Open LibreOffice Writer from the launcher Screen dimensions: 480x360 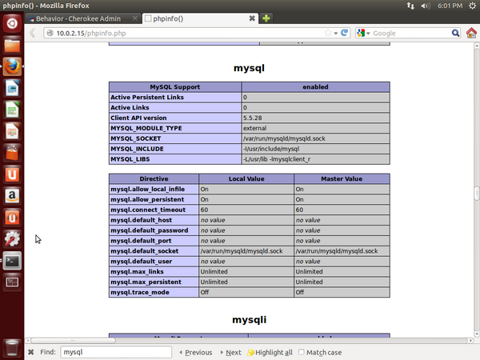pyautogui.click(x=12, y=88)
